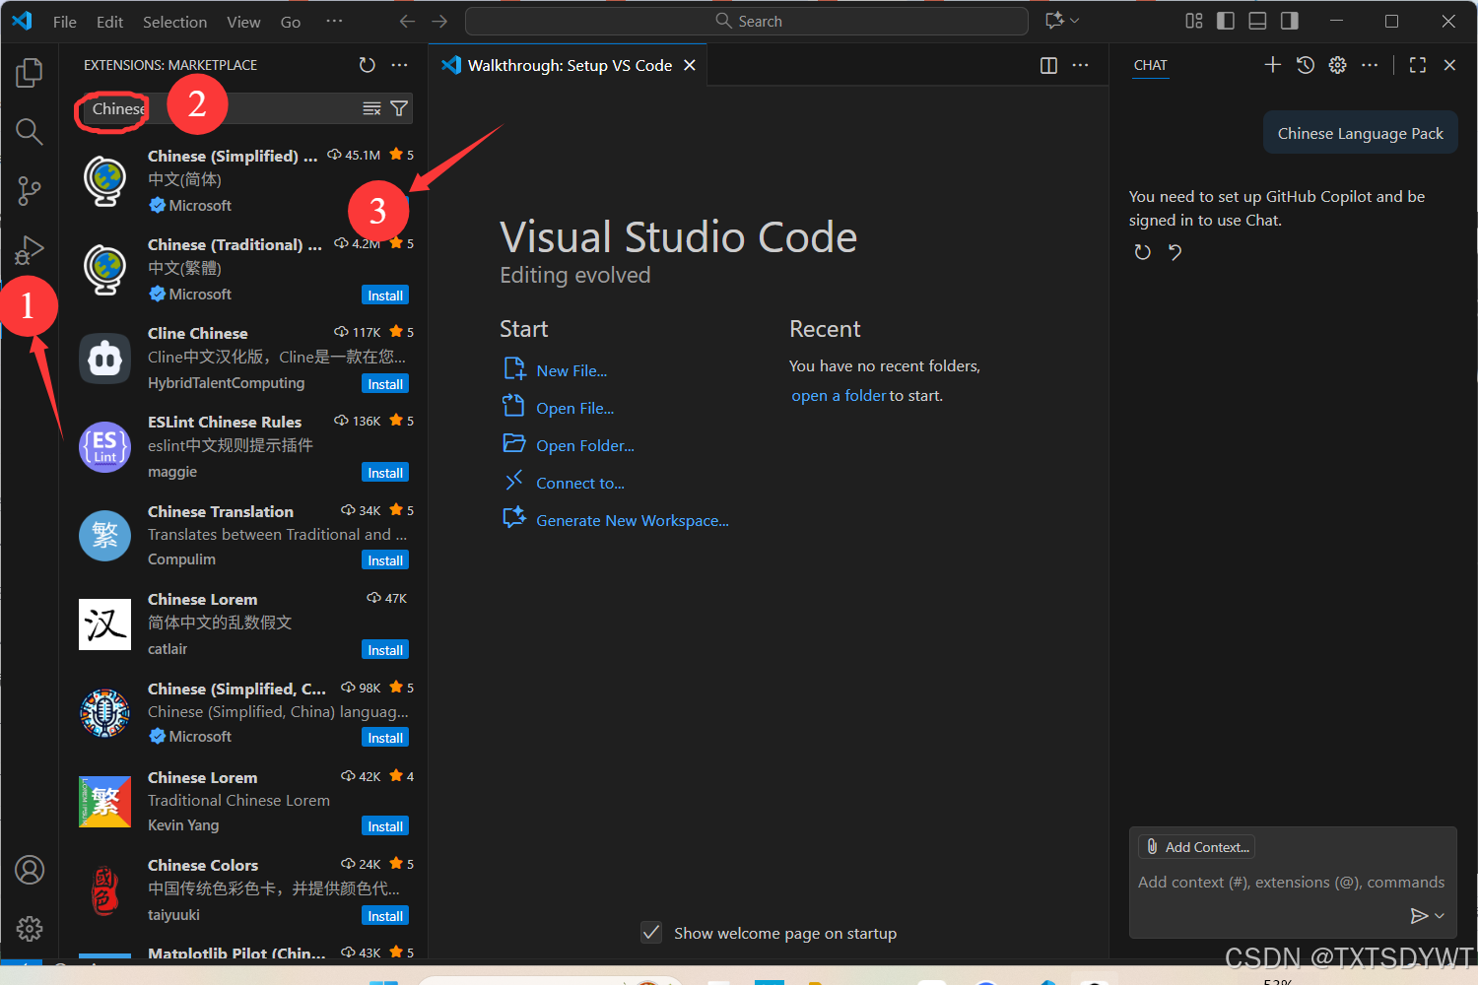Install Chinese Colors extension
1478x985 pixels.
[385, 916]
